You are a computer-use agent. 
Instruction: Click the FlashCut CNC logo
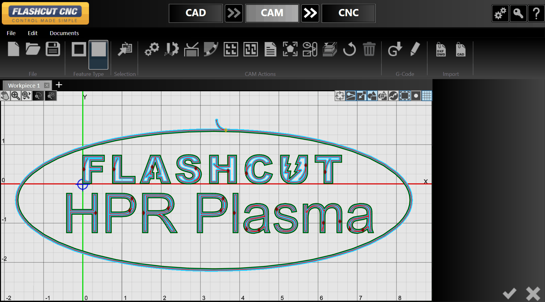(45, 13)
